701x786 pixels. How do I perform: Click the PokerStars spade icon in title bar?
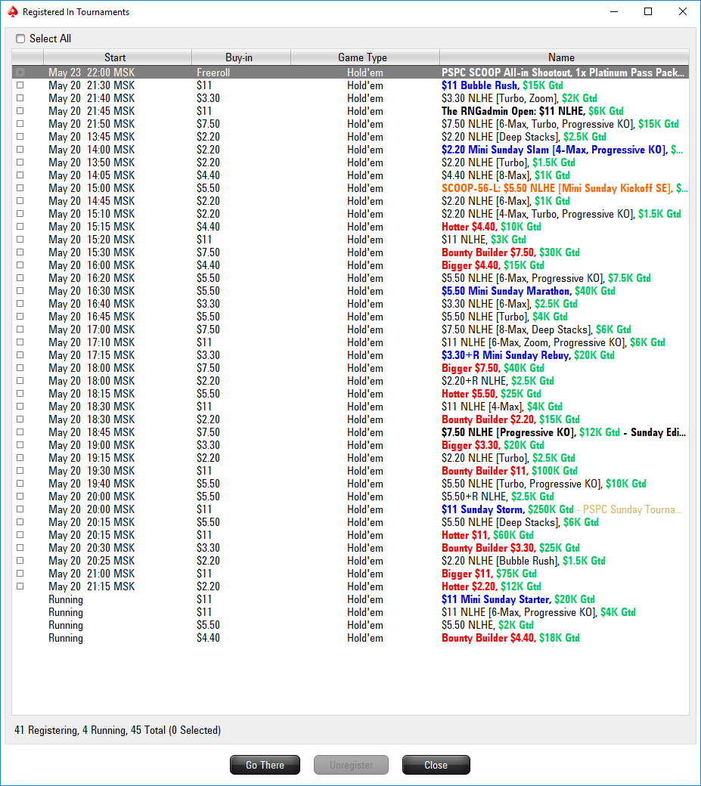(x=13, y=11)
